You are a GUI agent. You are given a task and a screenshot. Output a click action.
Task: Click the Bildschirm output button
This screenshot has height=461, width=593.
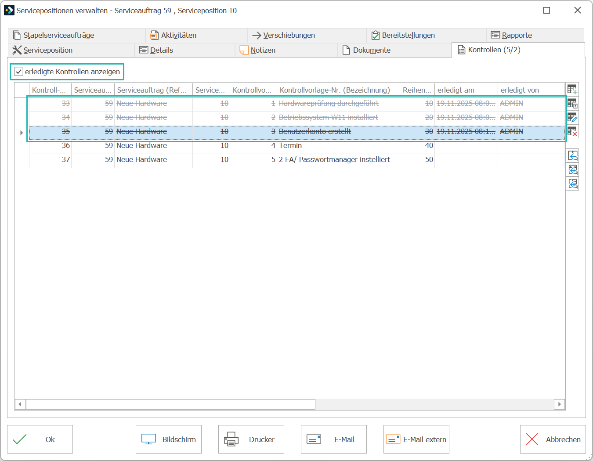point(169,439)
